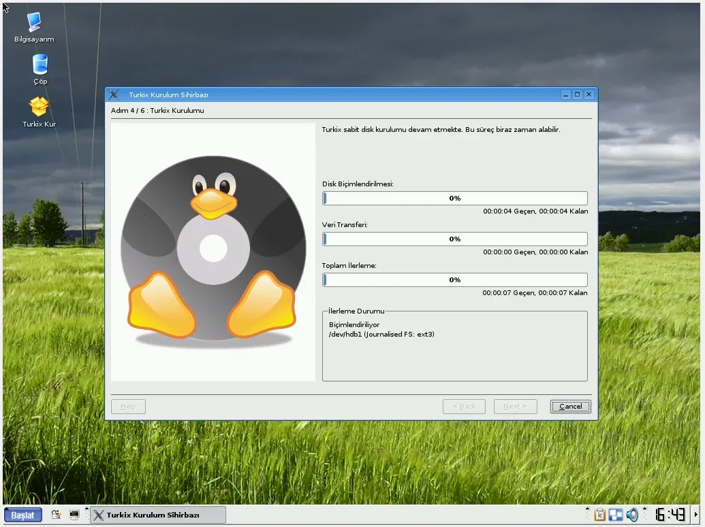Screen dimensions: 705x527
Task: Click the home folder quick launch icon
Action: [57, 515]
